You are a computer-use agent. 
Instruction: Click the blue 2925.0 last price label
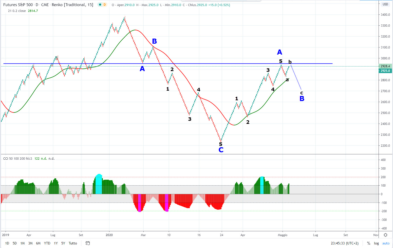click(x=385, y=71)
